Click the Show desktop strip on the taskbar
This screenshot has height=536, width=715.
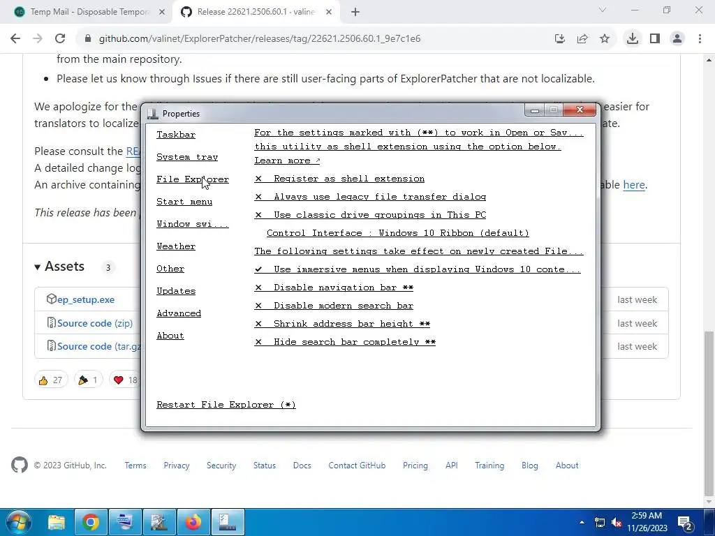pos(709,522)
